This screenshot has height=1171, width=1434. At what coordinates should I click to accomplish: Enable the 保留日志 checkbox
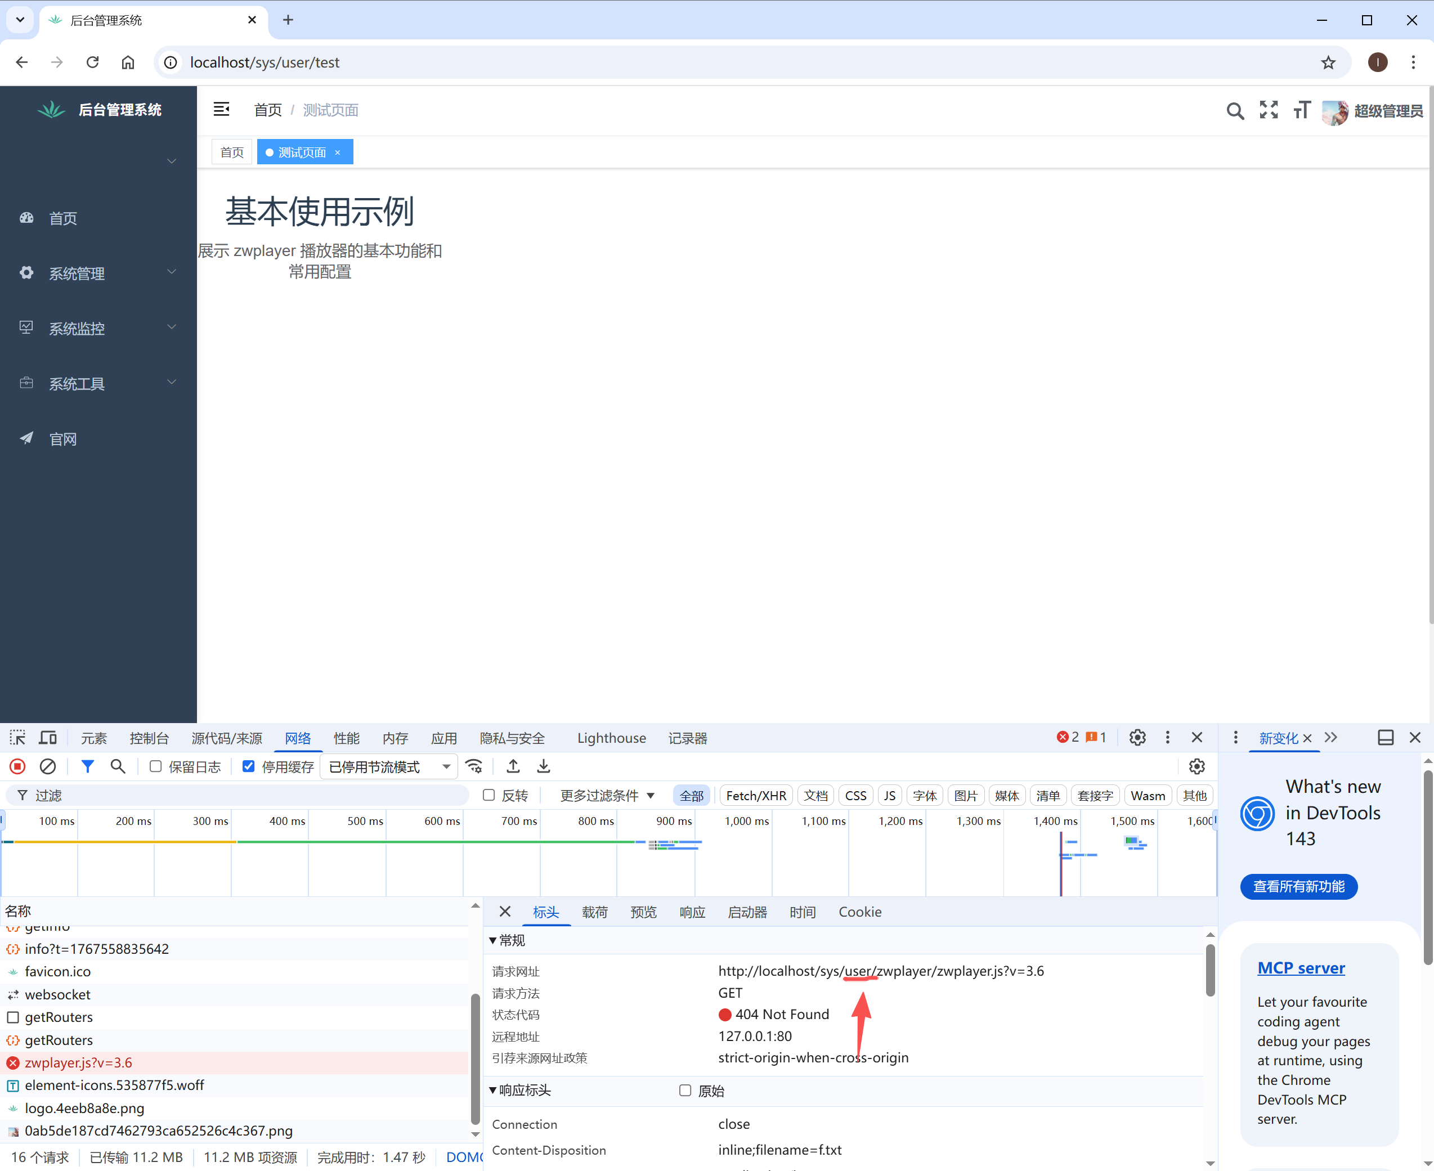coord(156,766)
